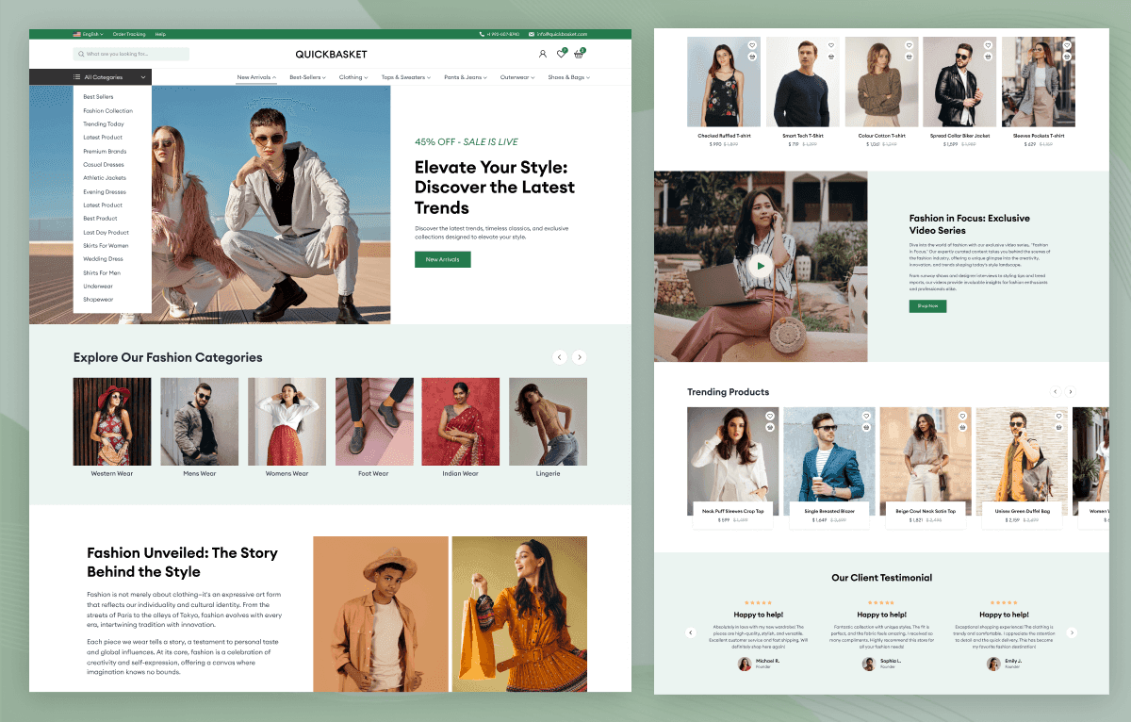Click the Shop Now button
The image size is (1131, 722).
click(x=927, y=306)
